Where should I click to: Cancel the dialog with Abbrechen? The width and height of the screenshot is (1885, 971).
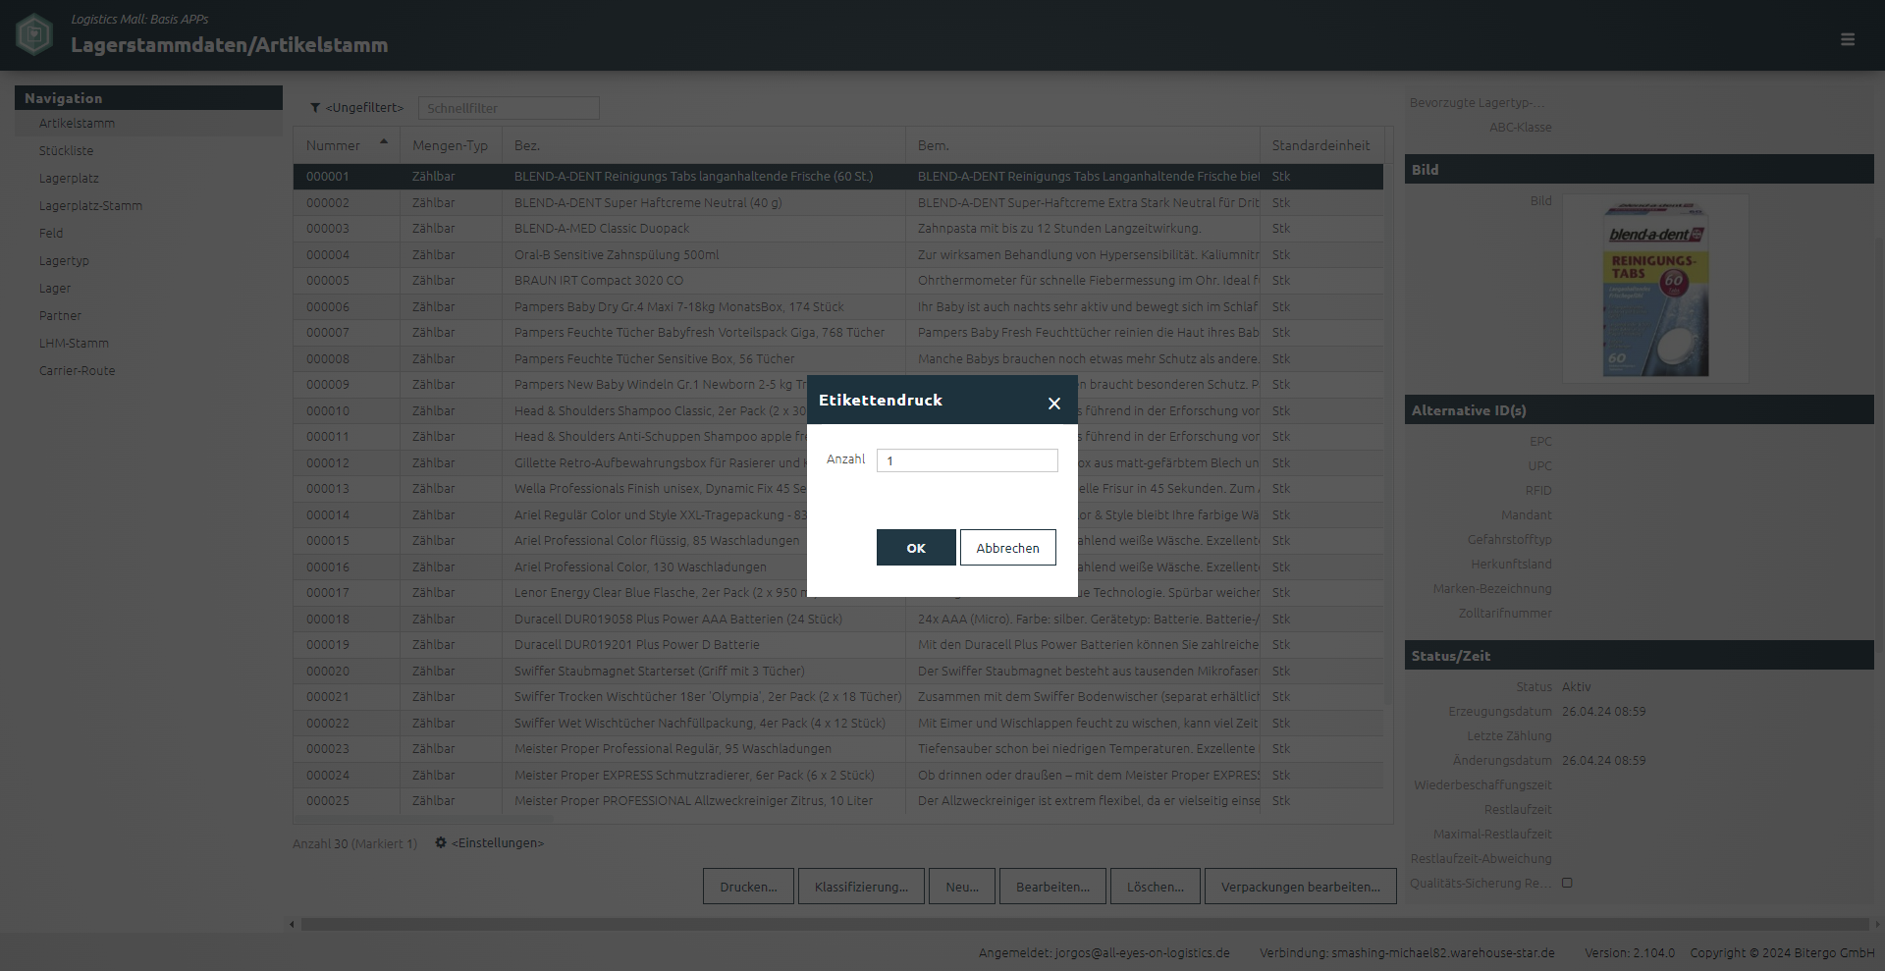tap(1007, 548)
